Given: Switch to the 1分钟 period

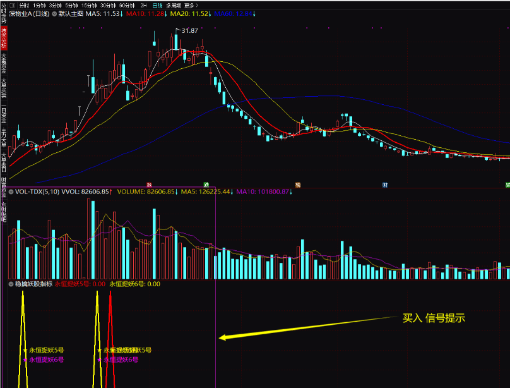Looking at the screenshot, I should (39, 6).
